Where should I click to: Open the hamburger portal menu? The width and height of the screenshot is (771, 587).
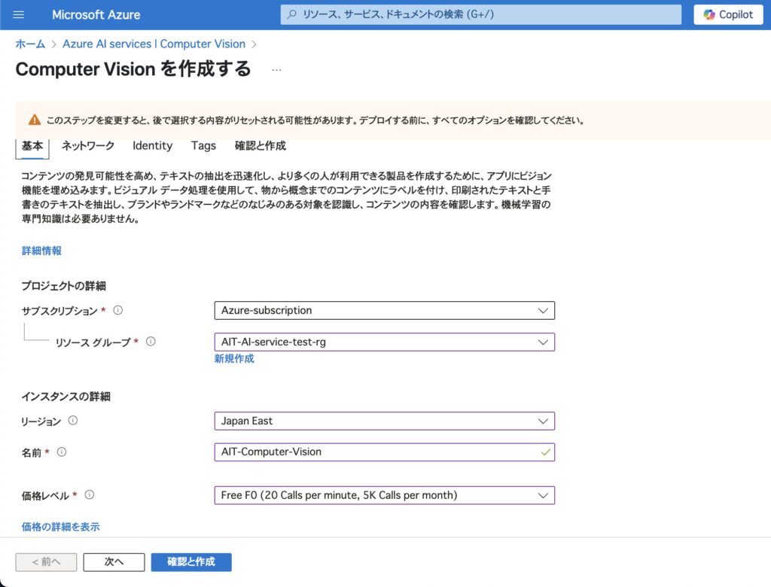pyautogui.click(x=19, y=15)
